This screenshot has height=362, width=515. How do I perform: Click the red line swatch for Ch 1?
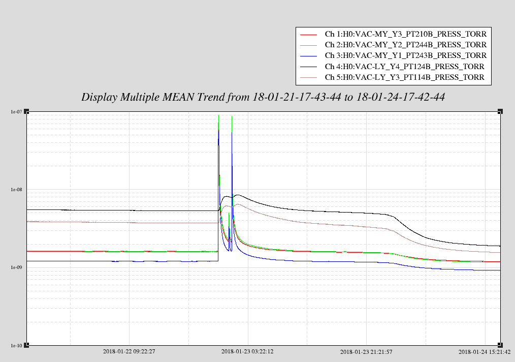309,35
